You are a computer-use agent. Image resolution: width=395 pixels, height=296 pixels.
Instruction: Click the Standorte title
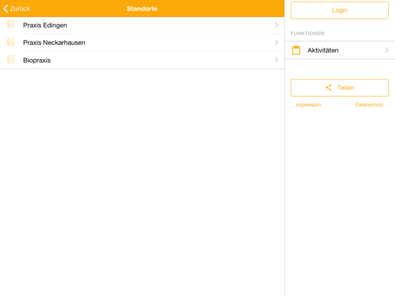click(x=142, y=9)
